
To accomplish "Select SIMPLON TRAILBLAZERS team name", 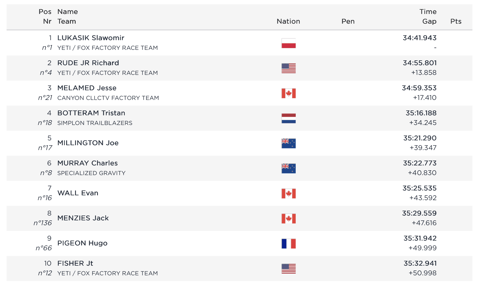I will point(95,123).
